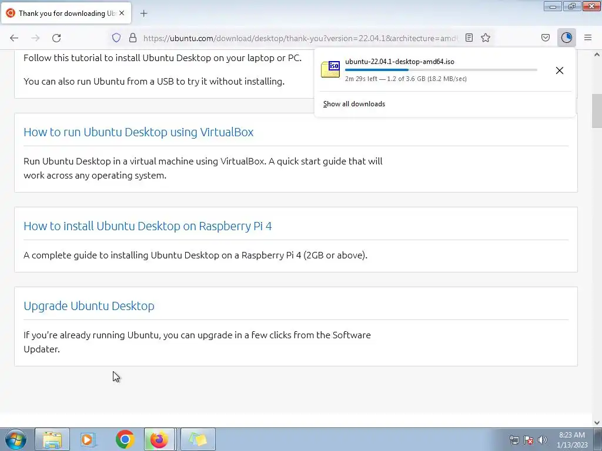
Task: Toggle reader view icon
Action: click(x=469, y=38)
